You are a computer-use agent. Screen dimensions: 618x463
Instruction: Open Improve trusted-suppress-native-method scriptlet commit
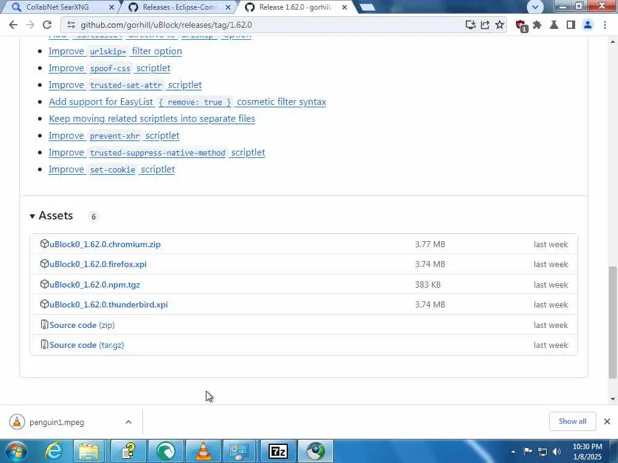(157, 153)
